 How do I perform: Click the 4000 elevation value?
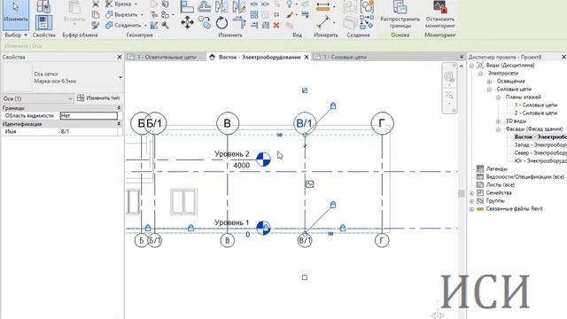tap(241, 166)
